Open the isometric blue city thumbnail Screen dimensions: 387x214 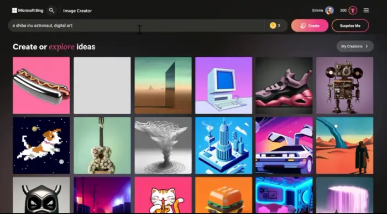223,145
